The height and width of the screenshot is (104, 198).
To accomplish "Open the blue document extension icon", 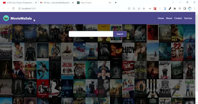I will 165,9.
